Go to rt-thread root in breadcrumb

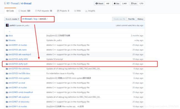(x=27, y=19)
